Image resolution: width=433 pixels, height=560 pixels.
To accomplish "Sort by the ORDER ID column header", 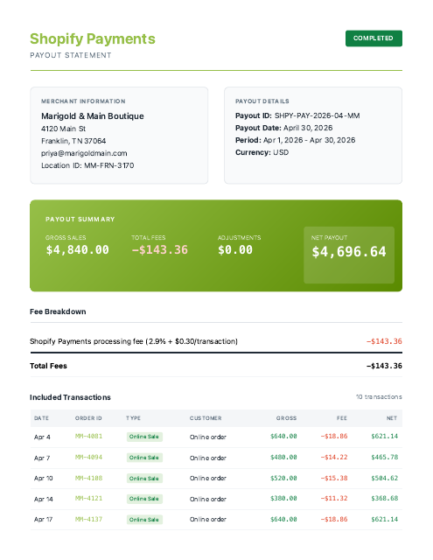I will click(88, 418).
